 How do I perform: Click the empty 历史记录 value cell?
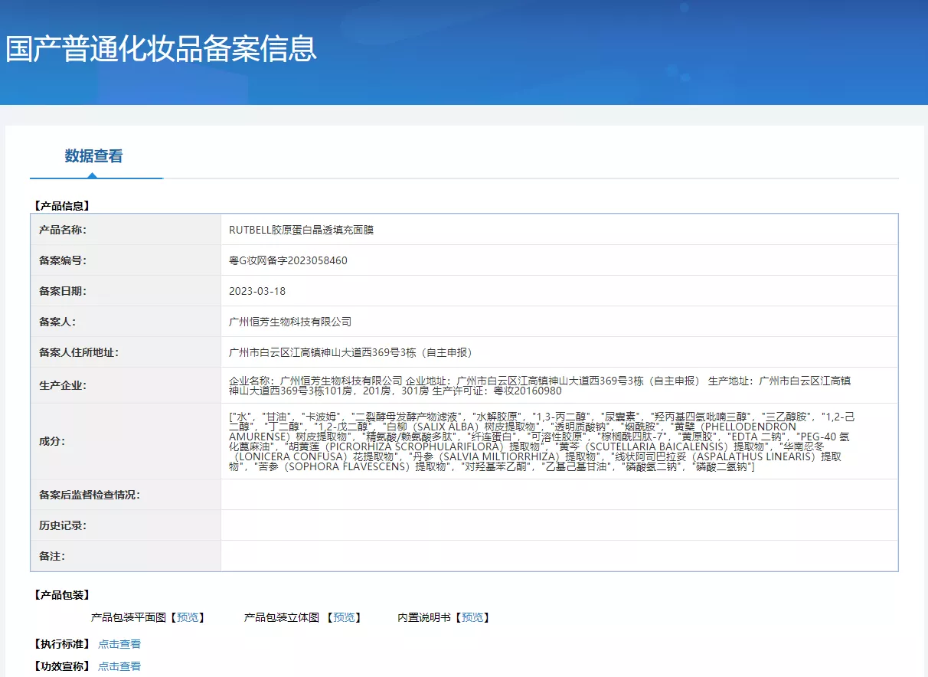[x=559, y=525]
